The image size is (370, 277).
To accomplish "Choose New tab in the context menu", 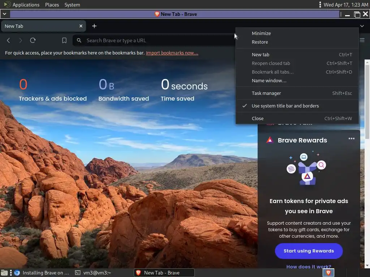I will click(x=297, y=55).
